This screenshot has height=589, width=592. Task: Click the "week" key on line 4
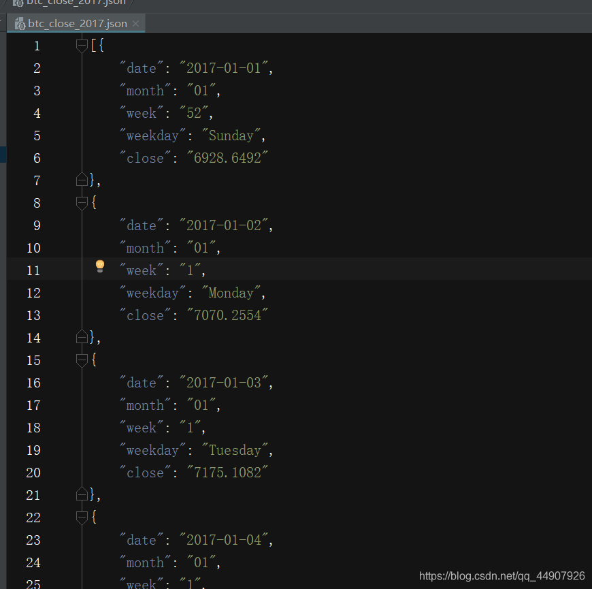(x=142, y=113)
